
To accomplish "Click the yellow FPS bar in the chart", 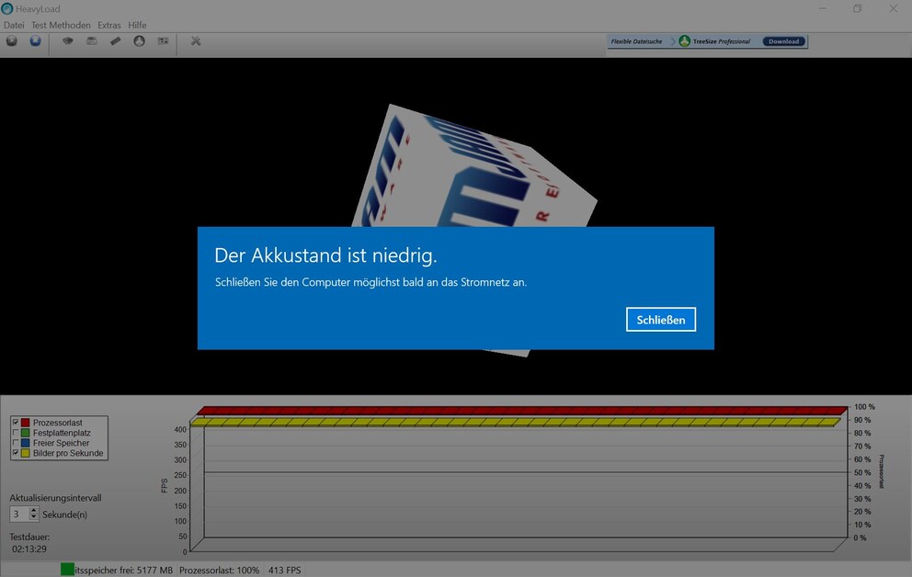I will (x=516, y=422).
